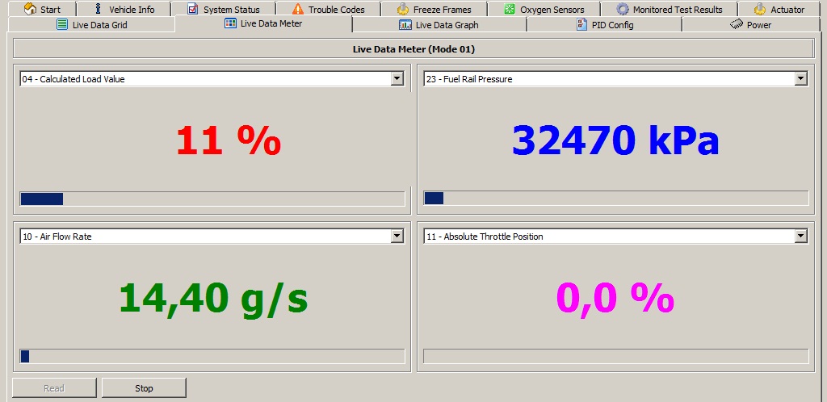Click the Read button
The image size is (827, 402).
[x=54, y=388]
